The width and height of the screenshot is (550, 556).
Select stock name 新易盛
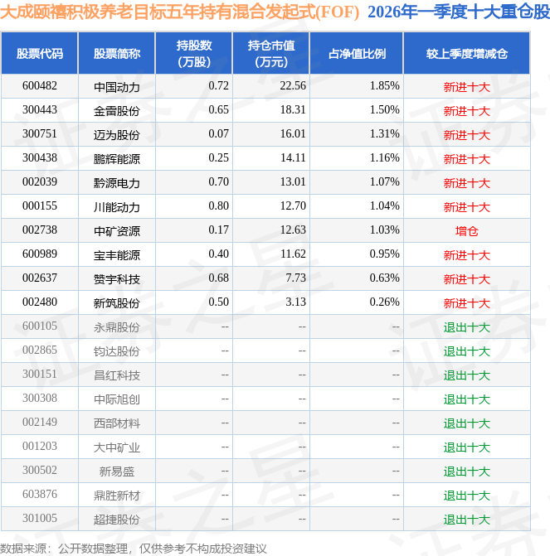(116, 472)
